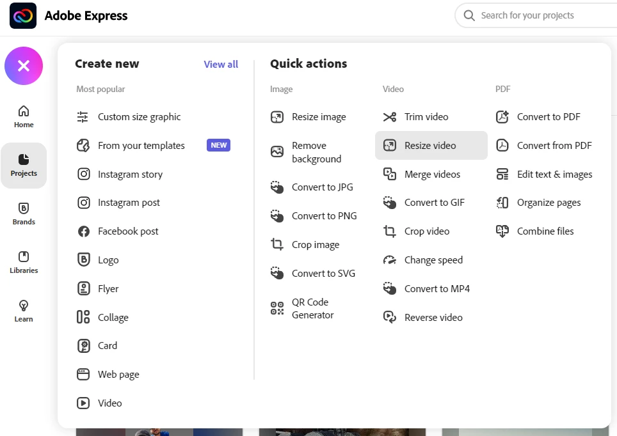Viewport: 617px width, 436px height.
Task: Select Instagram story from the list
Action: [130, 175]
